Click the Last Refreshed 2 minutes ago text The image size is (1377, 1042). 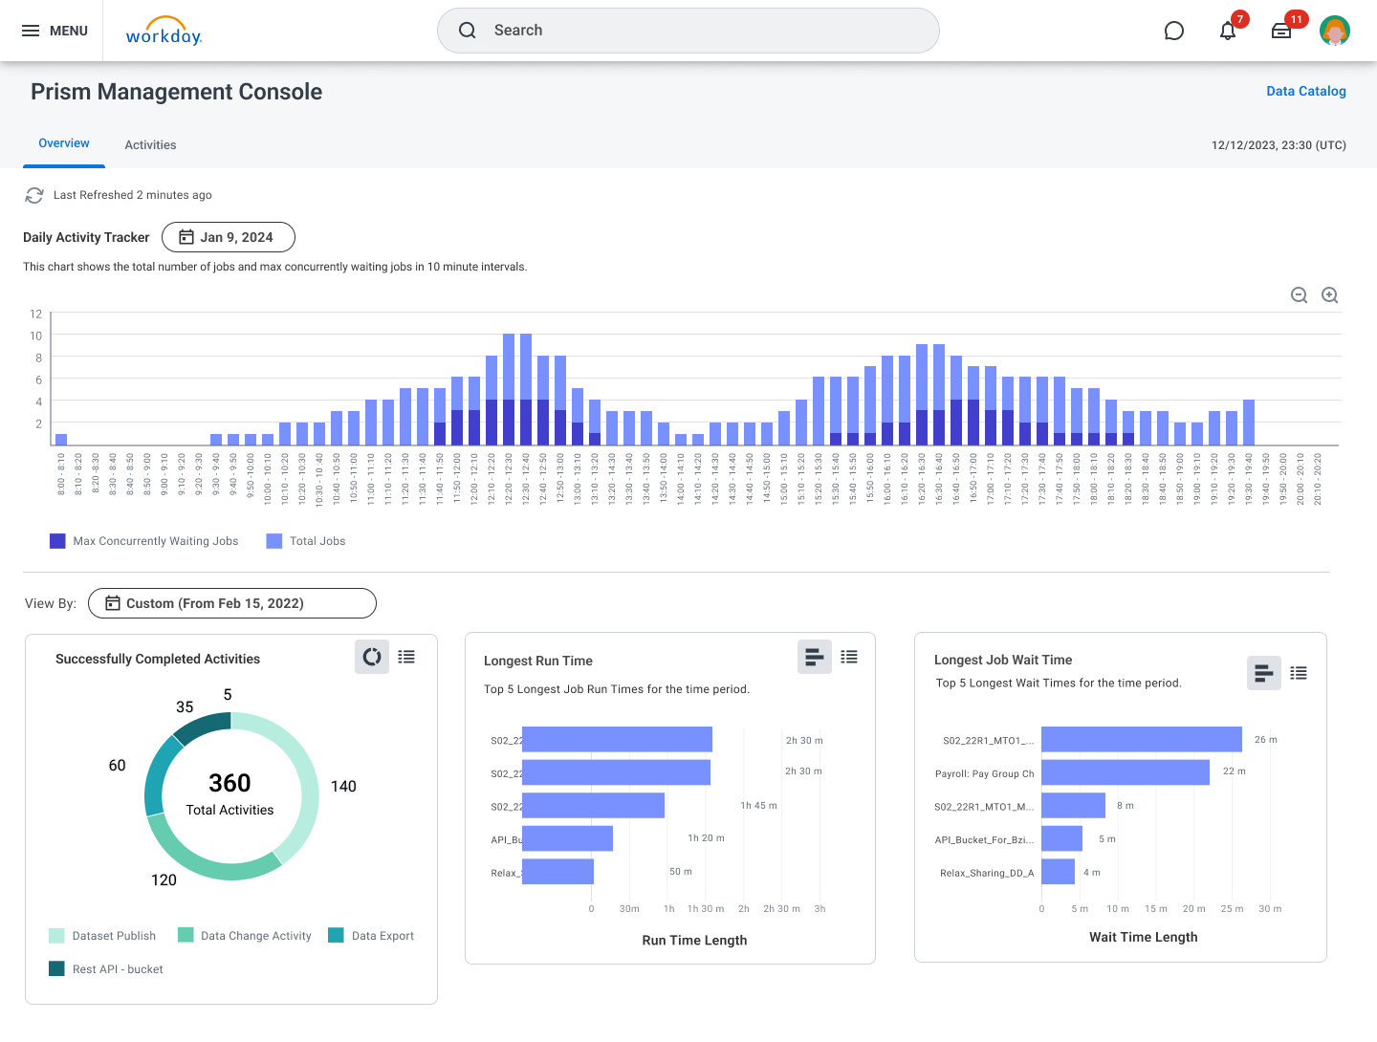(133, 195)
